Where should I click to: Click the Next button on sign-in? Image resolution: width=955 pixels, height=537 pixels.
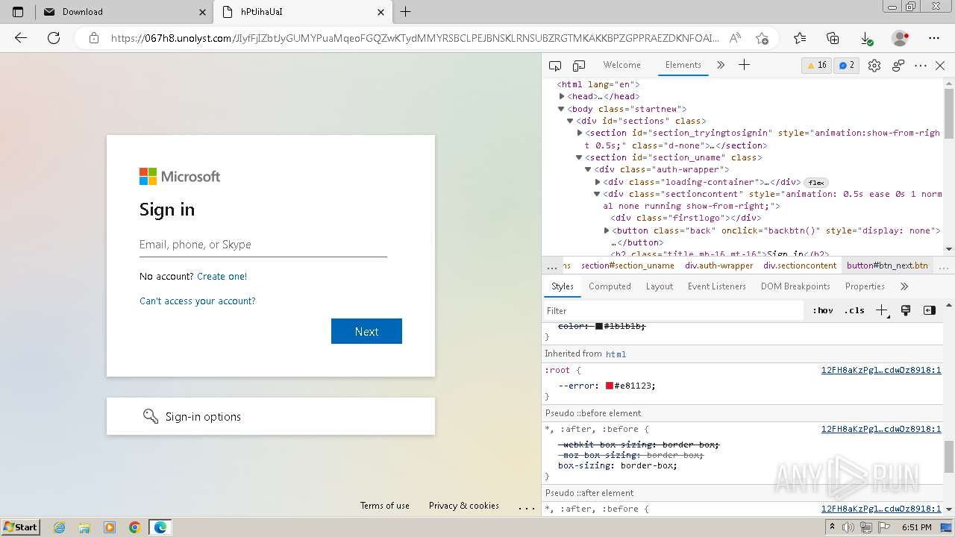tap(366, 331)
